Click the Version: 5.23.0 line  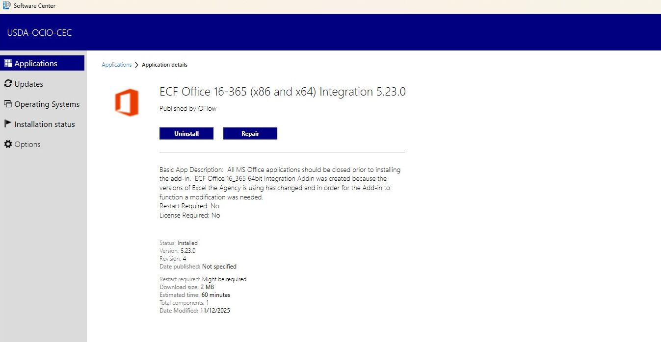(x=178, y=251)
